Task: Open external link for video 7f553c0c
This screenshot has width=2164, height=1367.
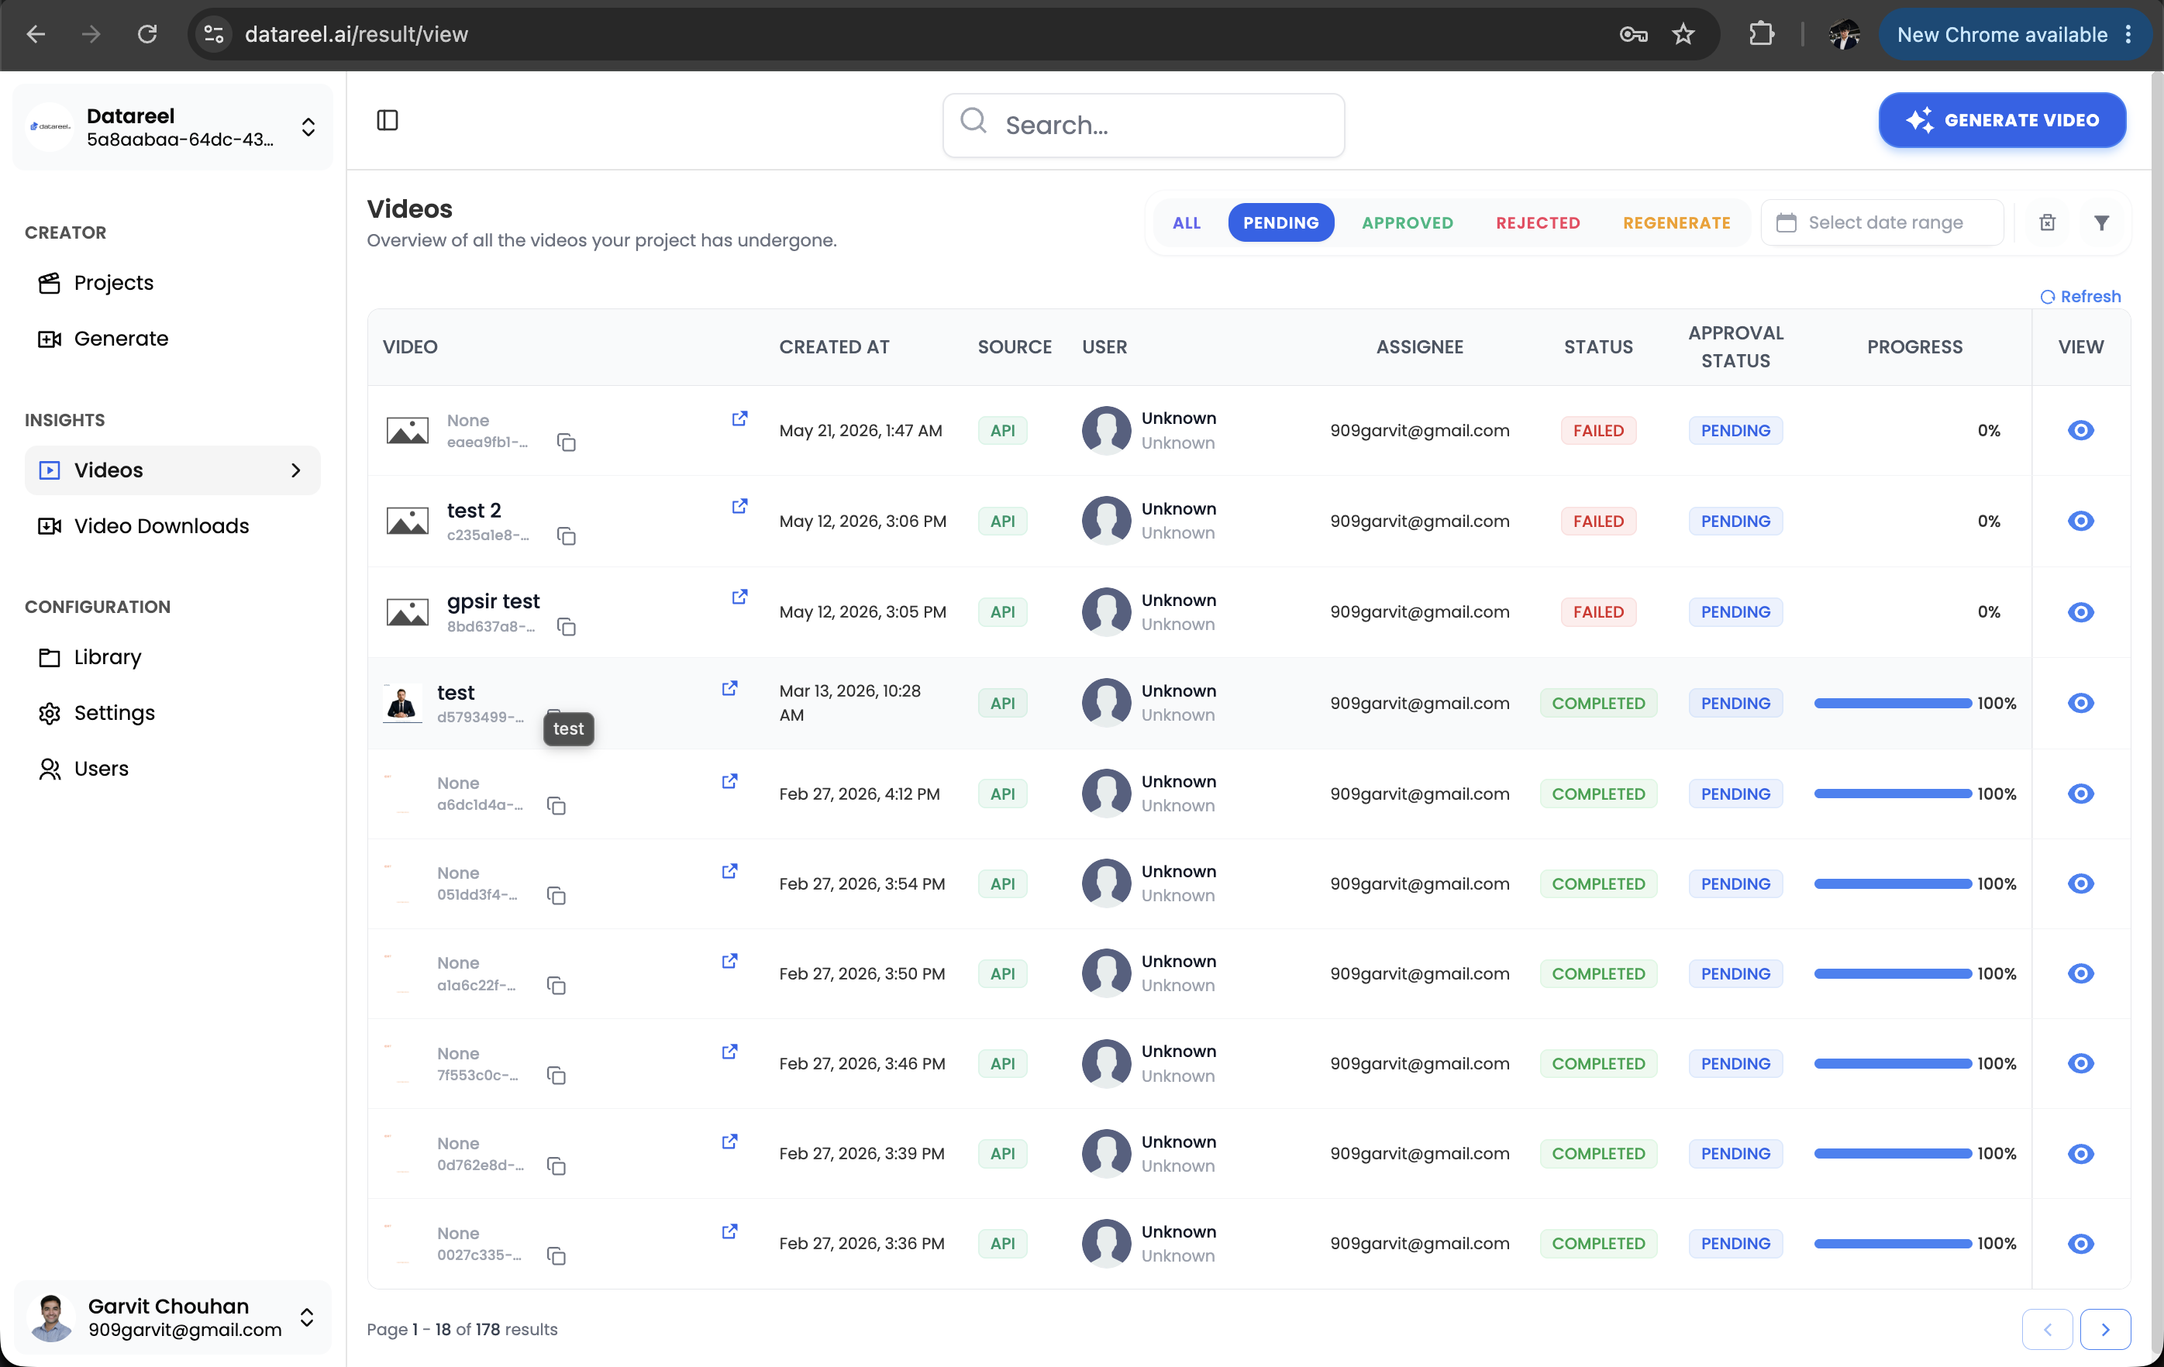Action: [x=729, y=1052]
